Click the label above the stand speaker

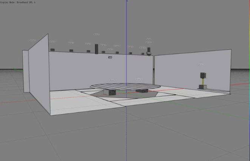click(202, 64)
